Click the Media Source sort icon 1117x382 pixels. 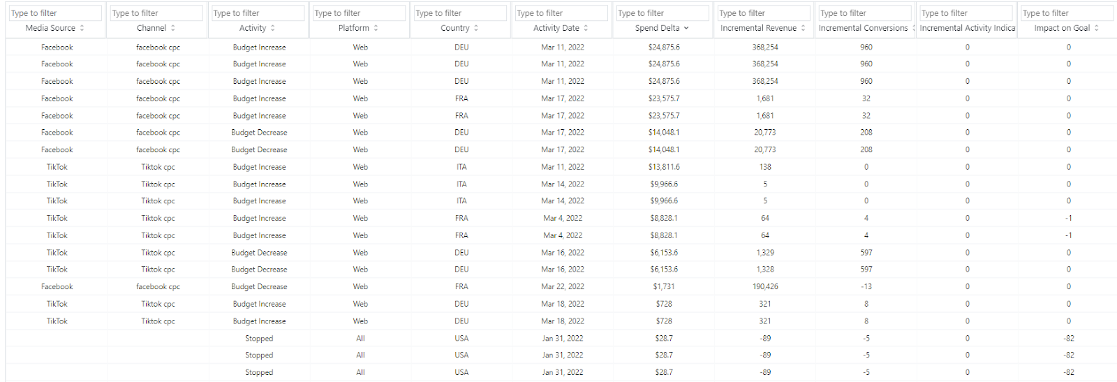(x=82, y=28)
